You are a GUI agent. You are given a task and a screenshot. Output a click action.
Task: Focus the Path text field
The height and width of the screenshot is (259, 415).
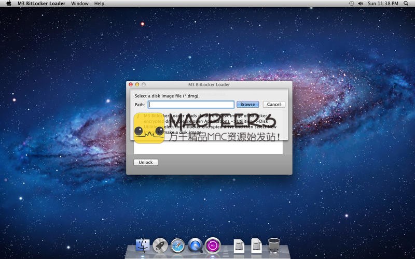pyautogui.click(x=191, y=104)
